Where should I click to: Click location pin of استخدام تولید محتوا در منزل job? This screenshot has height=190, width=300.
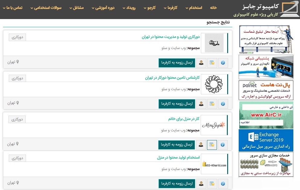18,183
